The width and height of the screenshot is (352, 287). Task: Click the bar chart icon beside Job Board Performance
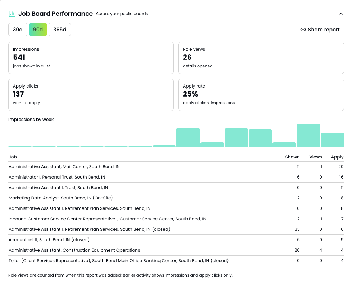12,14
